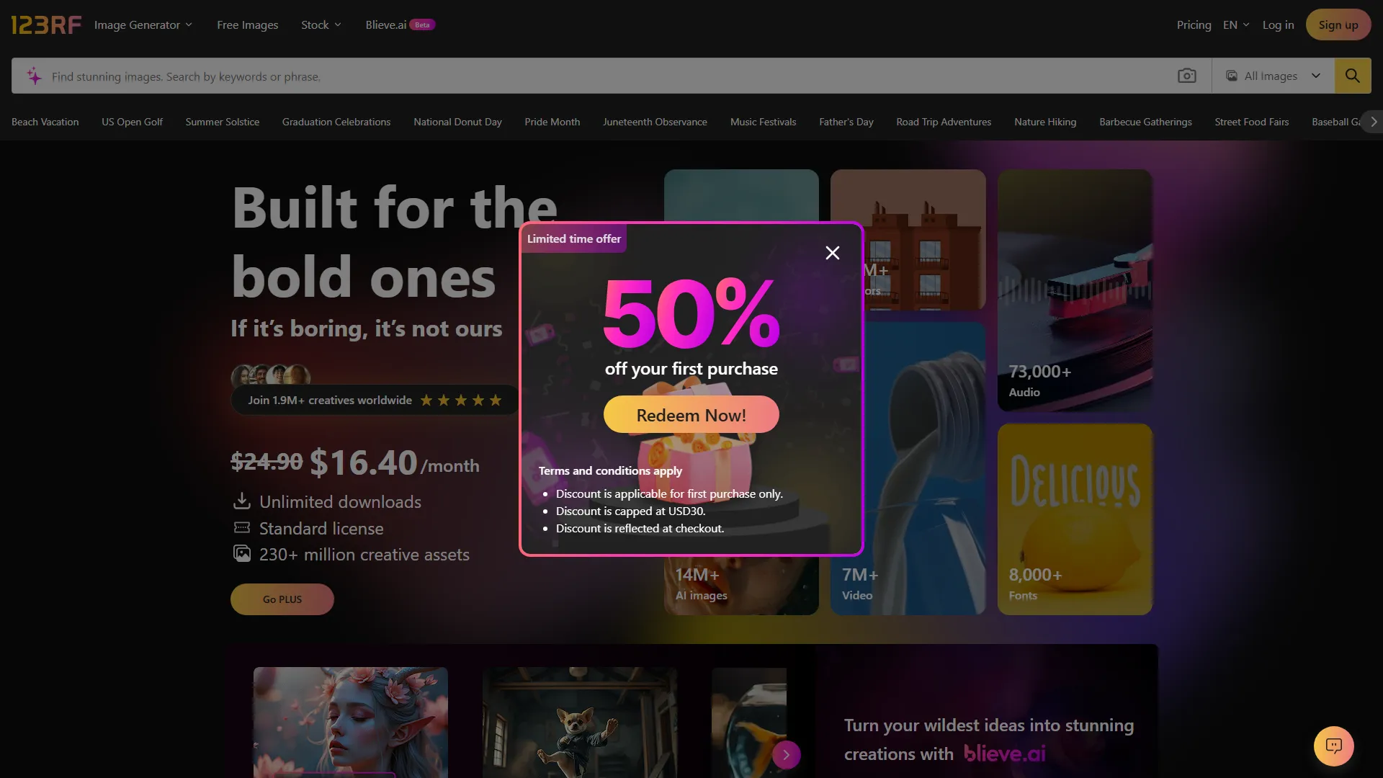Click the AI sparkle icon in search bar
The image size is (1383, 778).
click(34, 76)
